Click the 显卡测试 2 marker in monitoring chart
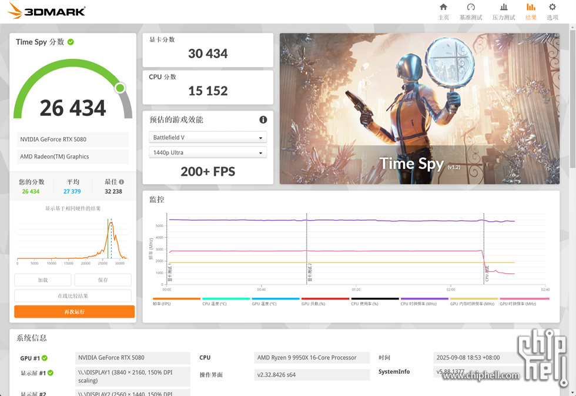The height and width of the screenshot is (396, 576). (310, 273)
